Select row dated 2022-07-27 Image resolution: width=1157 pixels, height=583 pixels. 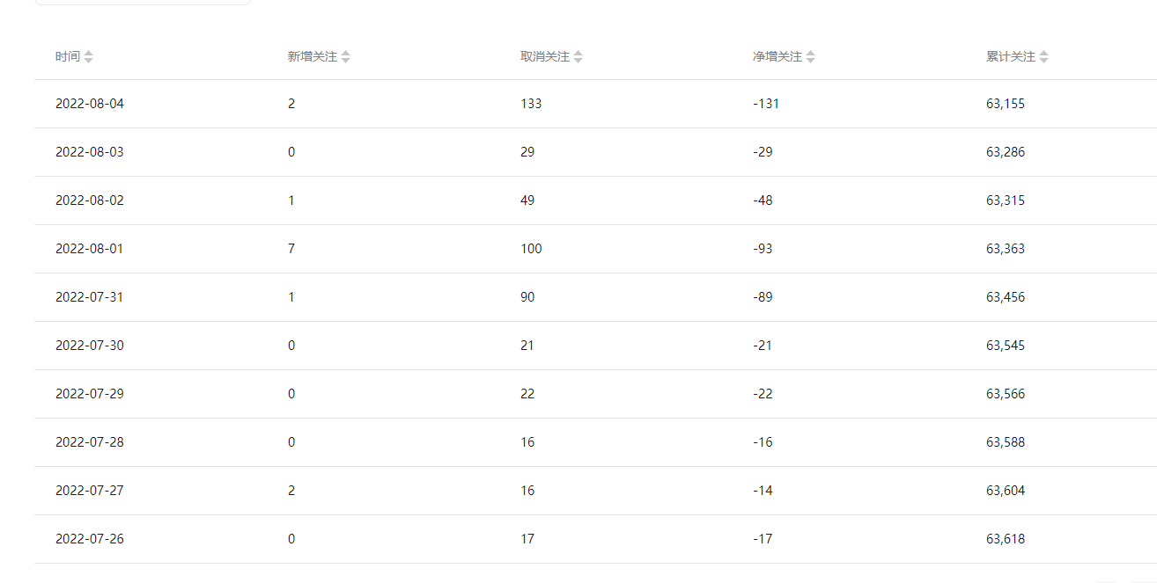[90, 491]
